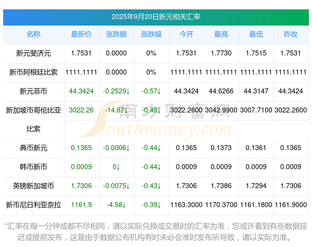The image size is (312, 247).
Task: Select the 新元菲币 row name
Action: [x=33, y=91]
